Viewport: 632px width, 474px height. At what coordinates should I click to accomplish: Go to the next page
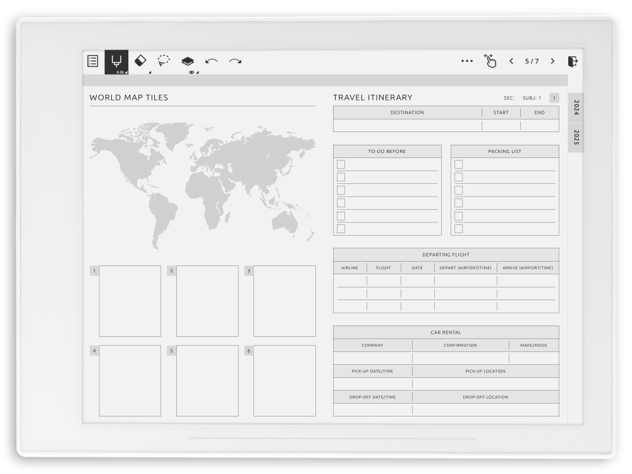[552, 61]
